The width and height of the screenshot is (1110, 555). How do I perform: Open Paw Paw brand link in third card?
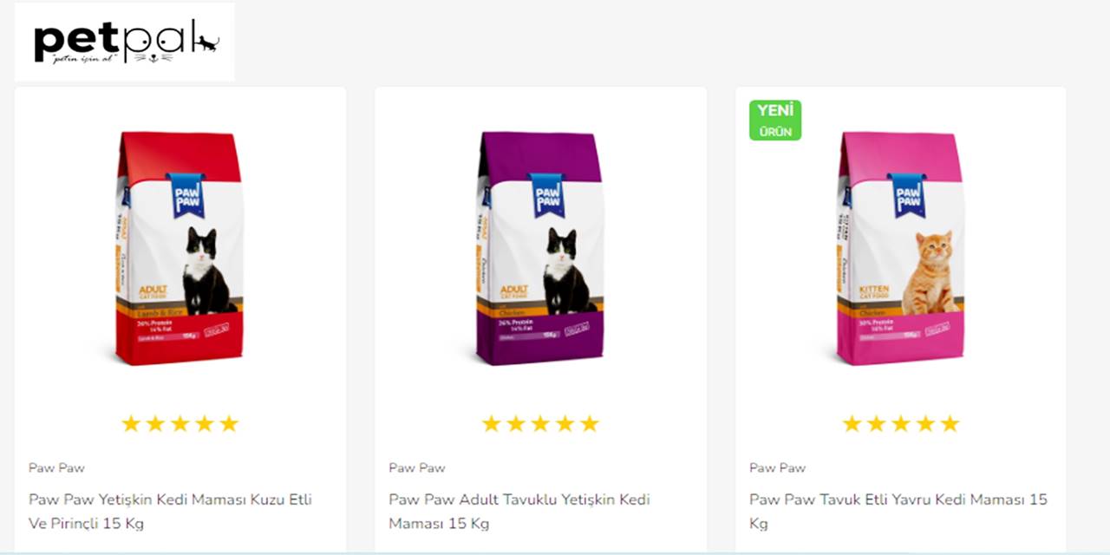point(778,467)
